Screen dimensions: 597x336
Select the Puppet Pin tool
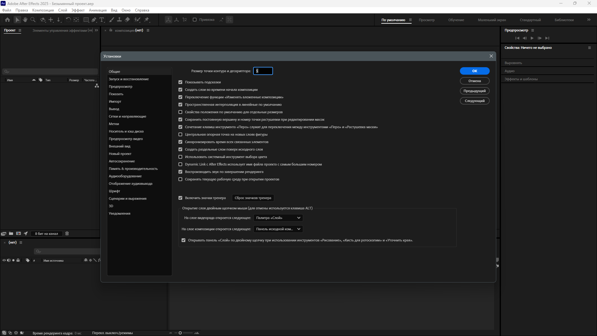point(147,20)
